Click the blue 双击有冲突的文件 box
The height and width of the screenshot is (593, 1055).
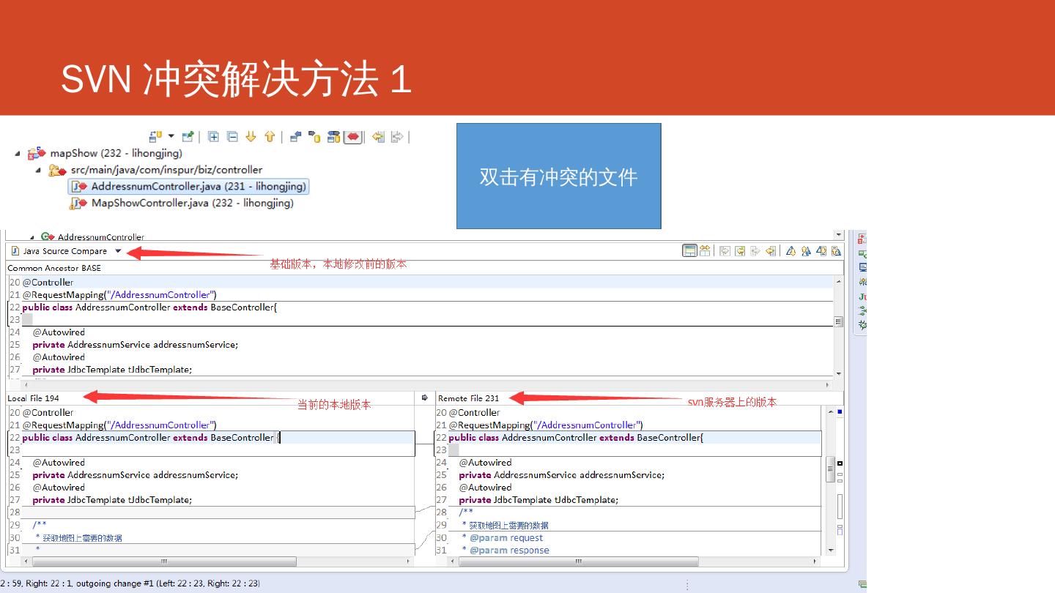tap(558, 176)
